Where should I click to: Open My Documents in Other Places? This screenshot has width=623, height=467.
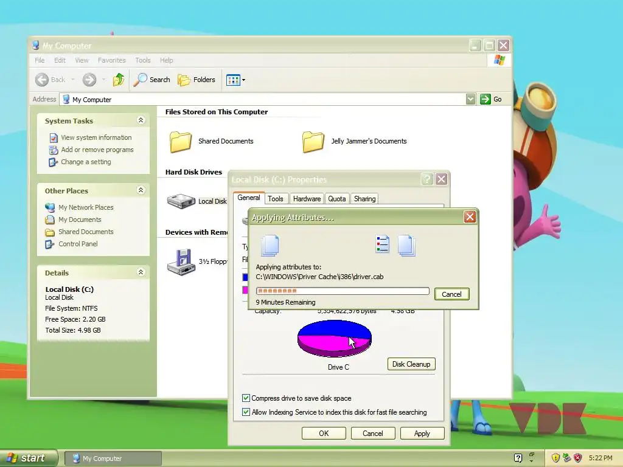pos(80,220)
